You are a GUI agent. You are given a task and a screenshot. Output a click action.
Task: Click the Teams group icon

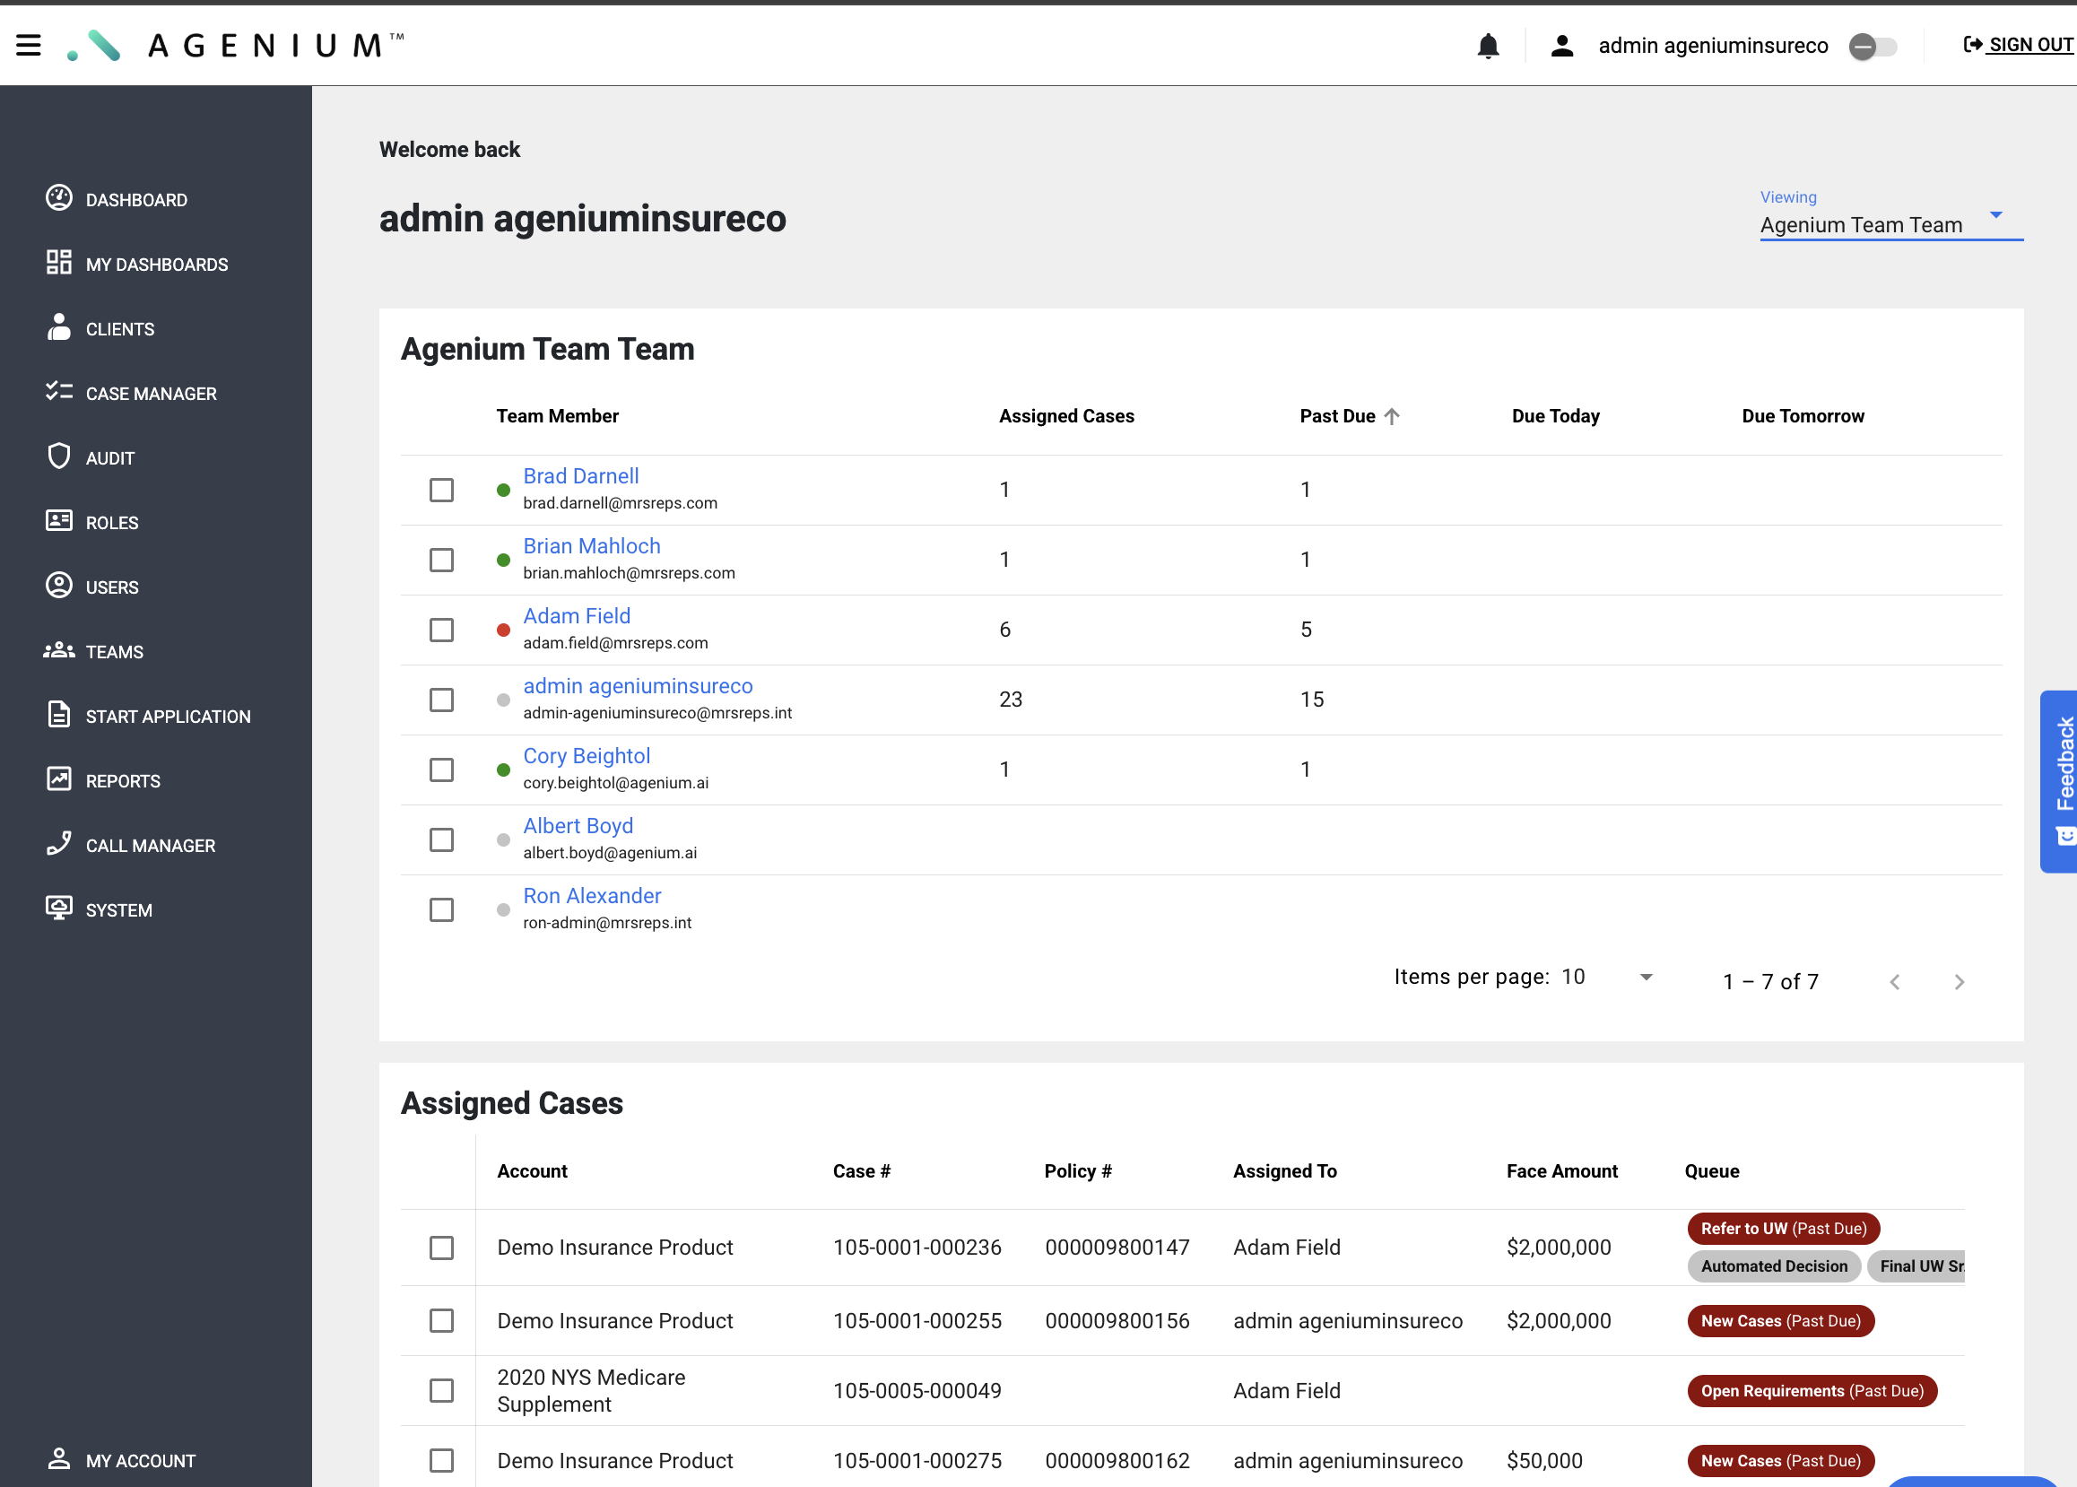click(x=58, y=650)
